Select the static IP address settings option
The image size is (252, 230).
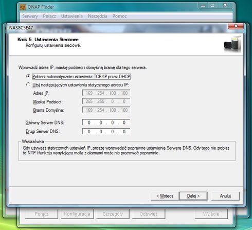(28, 84)
